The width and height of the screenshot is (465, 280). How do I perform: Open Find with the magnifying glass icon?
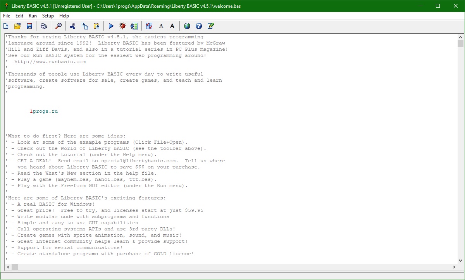59,26
